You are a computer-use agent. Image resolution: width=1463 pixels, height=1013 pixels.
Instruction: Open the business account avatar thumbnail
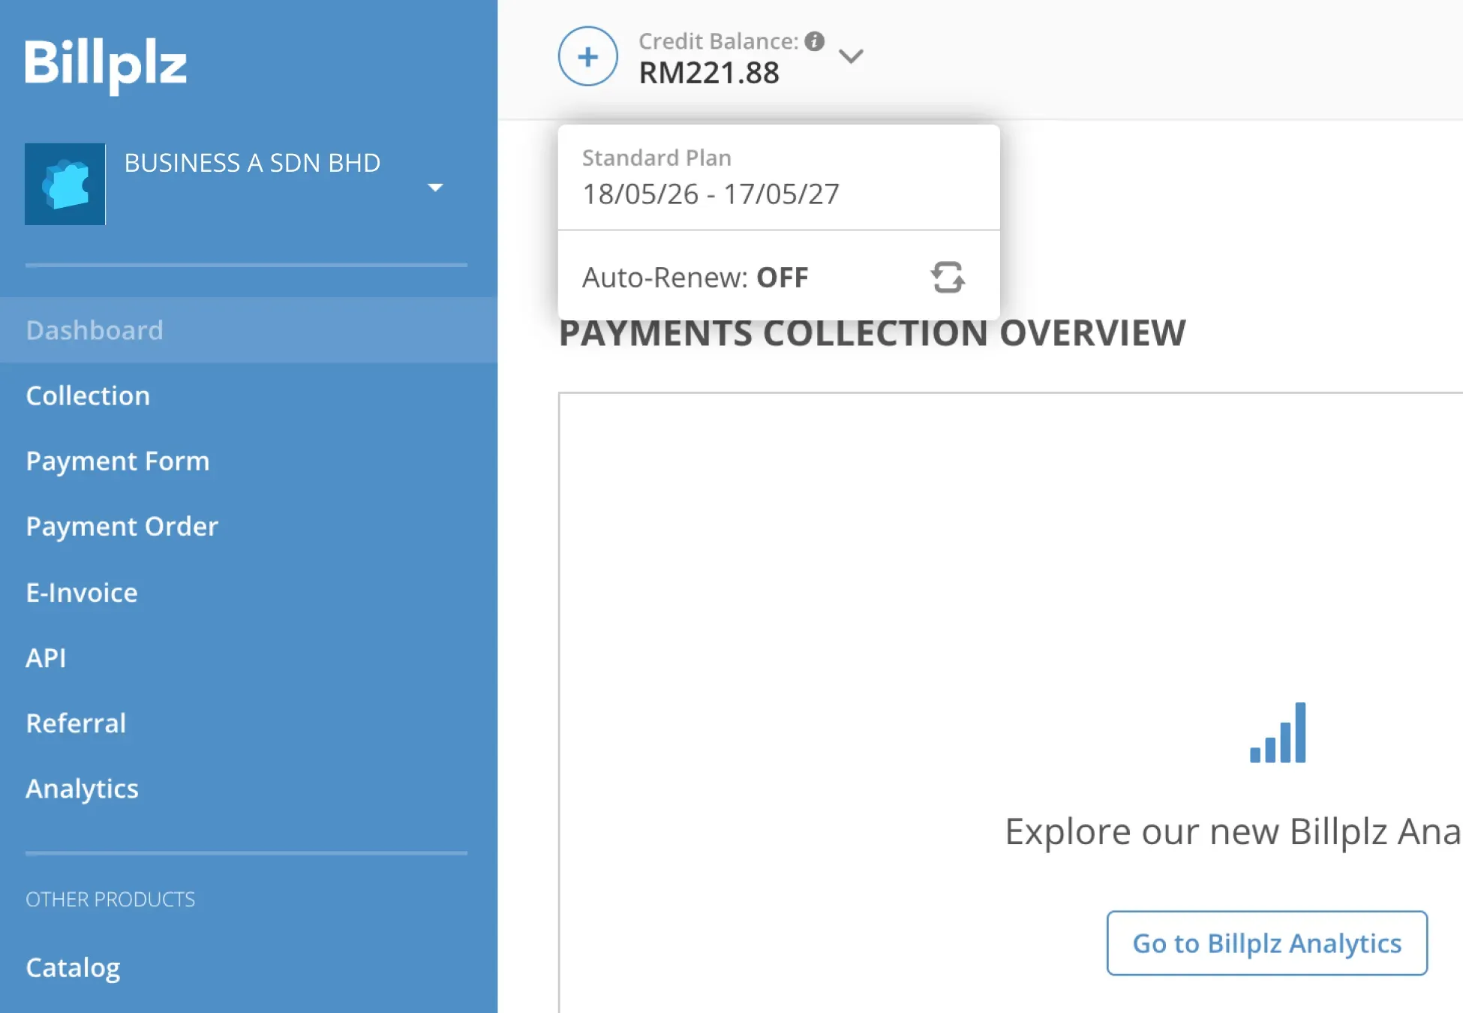point(65,184)
